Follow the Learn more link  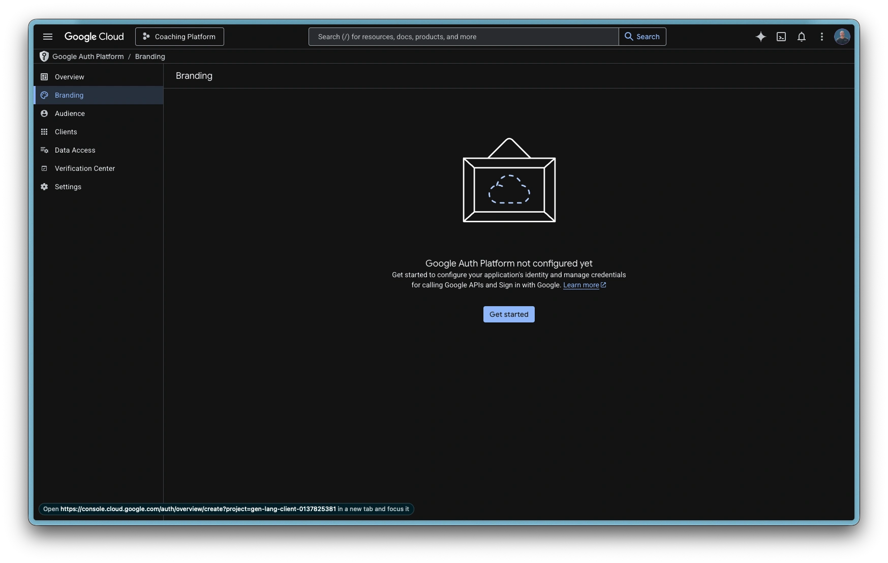[x=581, y=285]
